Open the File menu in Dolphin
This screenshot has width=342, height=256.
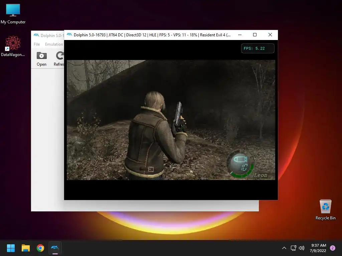[37, 44]
